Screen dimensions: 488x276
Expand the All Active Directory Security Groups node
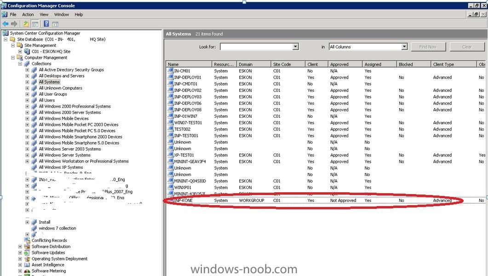pos(27,70)
